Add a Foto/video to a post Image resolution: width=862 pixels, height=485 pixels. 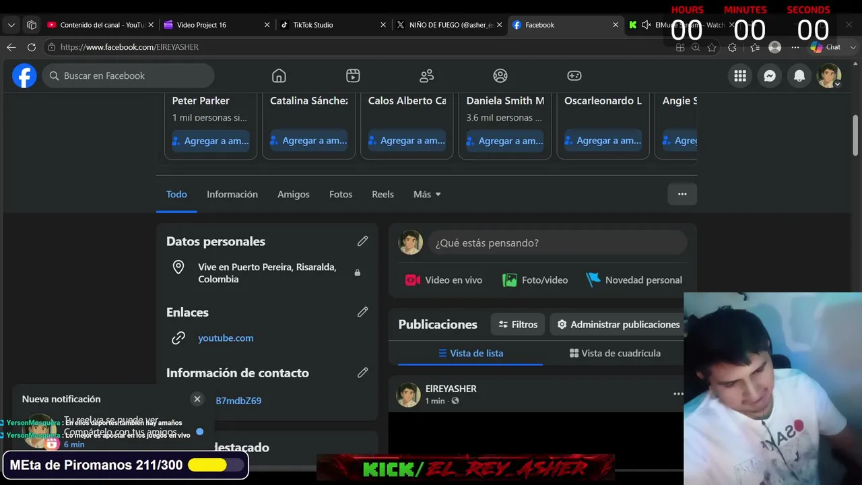535,280
